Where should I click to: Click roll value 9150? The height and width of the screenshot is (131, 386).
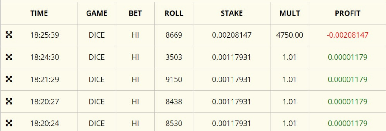[x=174, y=79]
